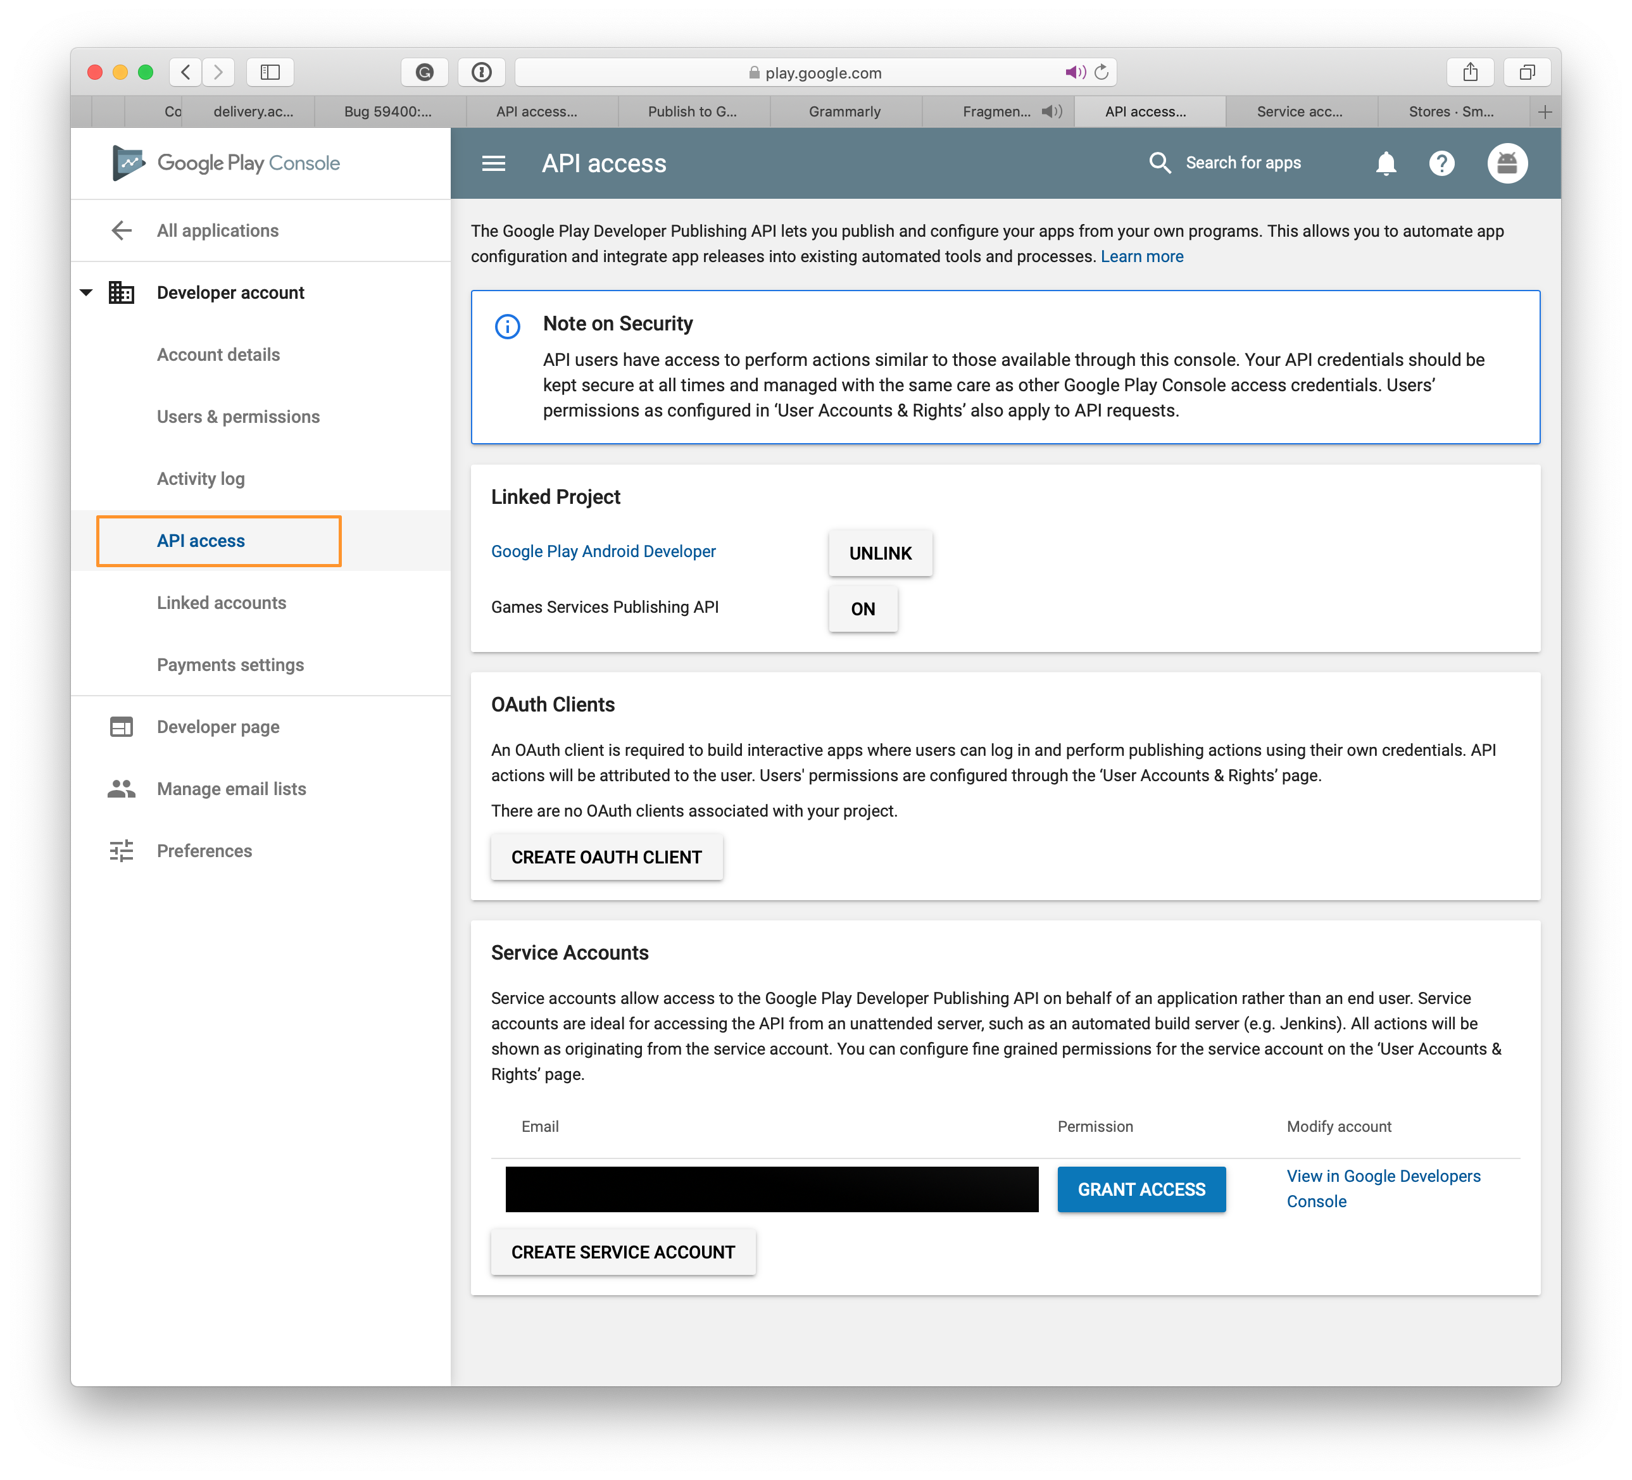Toggle the Games Services Publishing API switch
The height and width of the screenshot is (1480, 1632).
coord(862,608)
